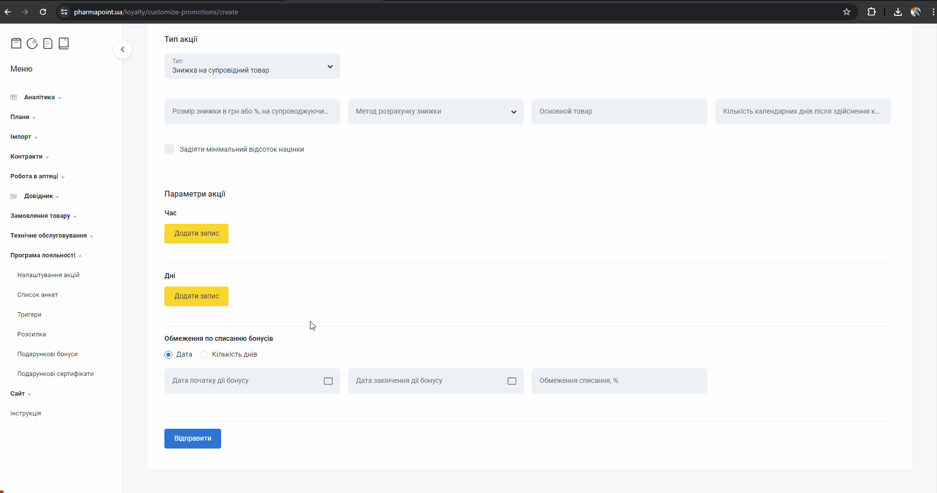Collapse sidebar with round chevron button
937x493 pixels.
tap(122, 49)
